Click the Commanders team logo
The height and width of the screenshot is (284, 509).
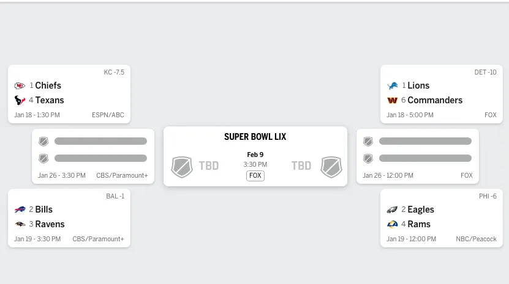(x=393, y=101)
